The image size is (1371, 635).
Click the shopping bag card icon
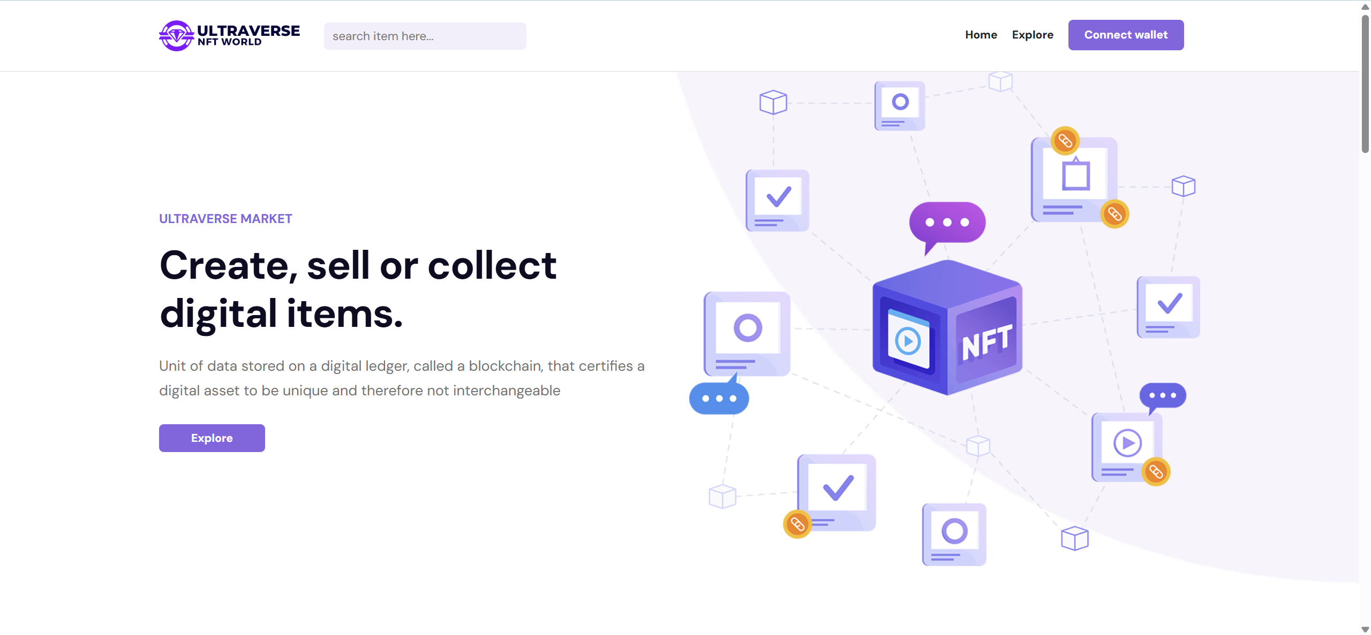point(1075,177)
